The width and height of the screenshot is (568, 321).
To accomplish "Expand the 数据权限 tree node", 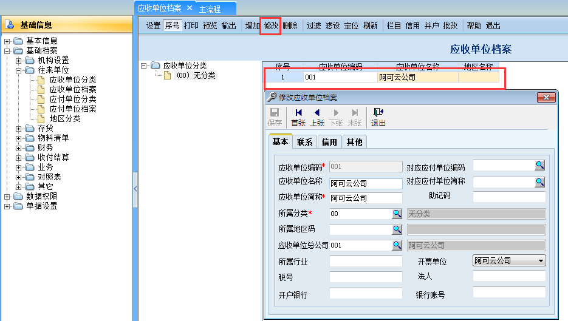I will [7, 197].
